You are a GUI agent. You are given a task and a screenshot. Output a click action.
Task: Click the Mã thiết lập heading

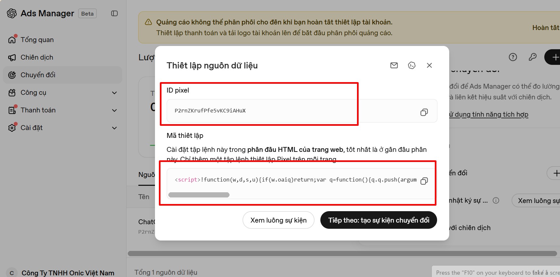pyautogui.click(x=185, y=136)
